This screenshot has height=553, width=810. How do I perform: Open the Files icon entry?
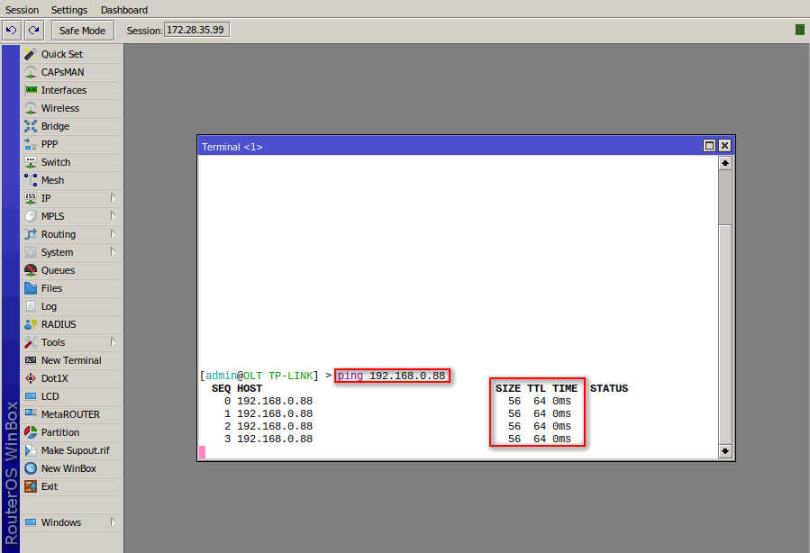(x=31, y=288)
